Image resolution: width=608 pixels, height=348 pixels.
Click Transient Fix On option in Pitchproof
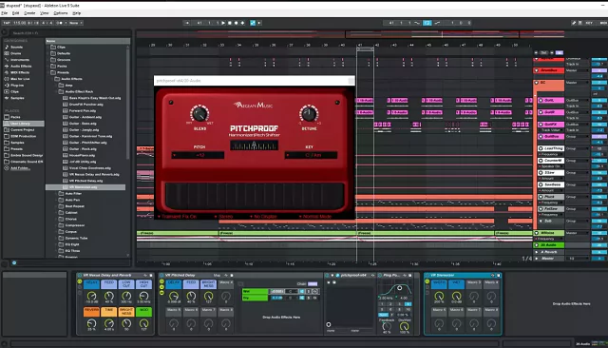pos(178,217)
